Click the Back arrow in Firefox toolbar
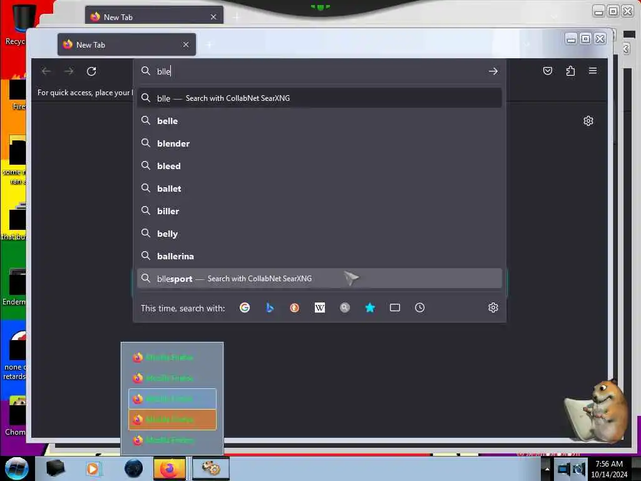The height and width of the screenshot is (481, 641). click(46, 71)
